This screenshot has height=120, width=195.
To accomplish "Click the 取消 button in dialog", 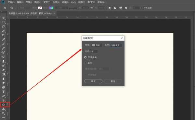I will coord(113,81).
